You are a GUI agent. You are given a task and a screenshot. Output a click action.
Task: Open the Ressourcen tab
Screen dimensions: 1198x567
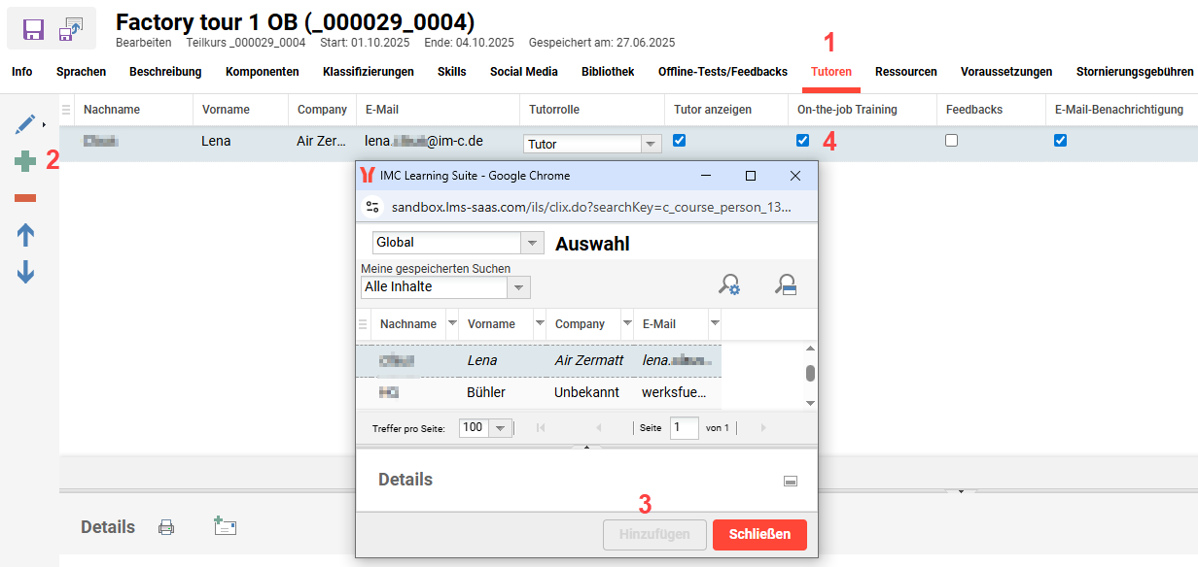[905, 71]
